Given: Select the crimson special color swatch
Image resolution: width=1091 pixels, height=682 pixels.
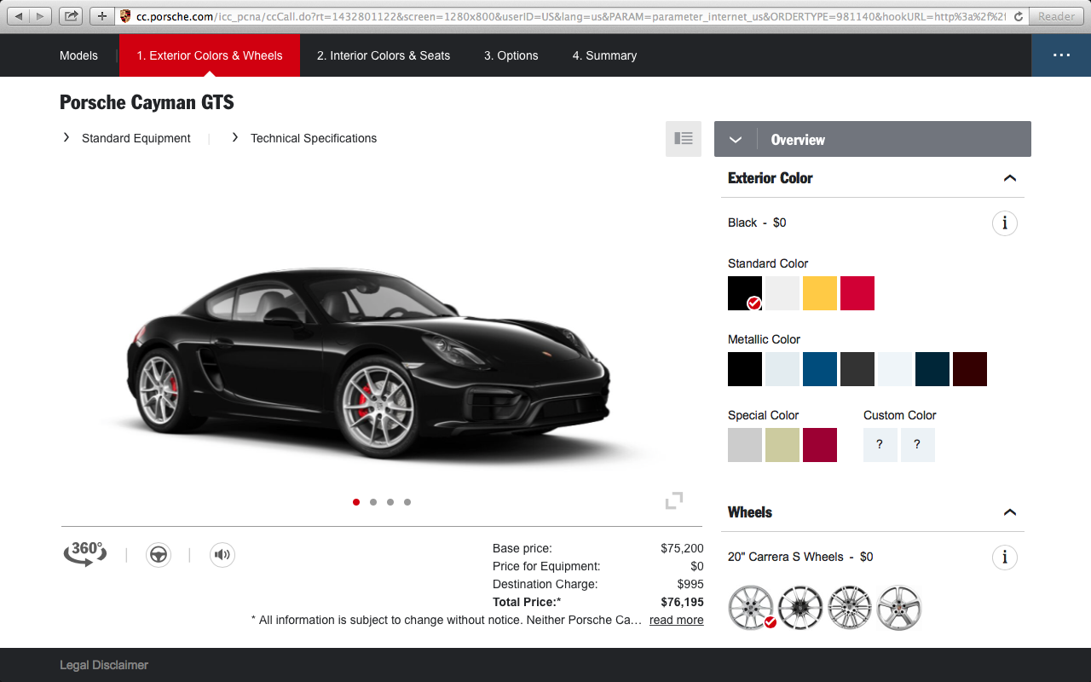Looking at the screenshot, I should (820, 445).
